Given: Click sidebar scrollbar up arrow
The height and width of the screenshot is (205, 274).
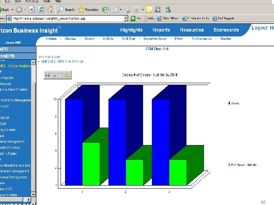Looking at the screenshot, I should (x=33, y=62).
